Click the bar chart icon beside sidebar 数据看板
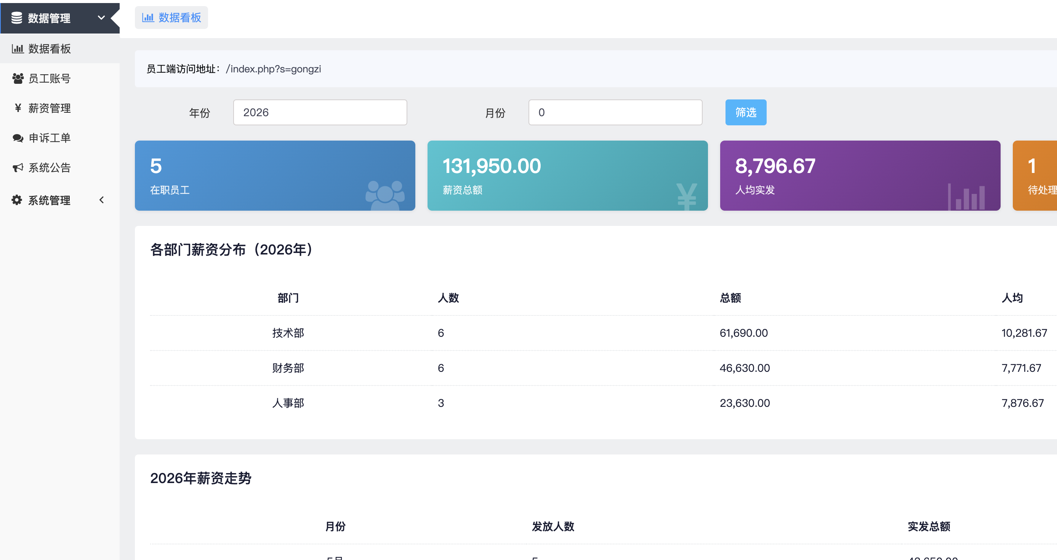1057x560 pixels. coord(17,48)
